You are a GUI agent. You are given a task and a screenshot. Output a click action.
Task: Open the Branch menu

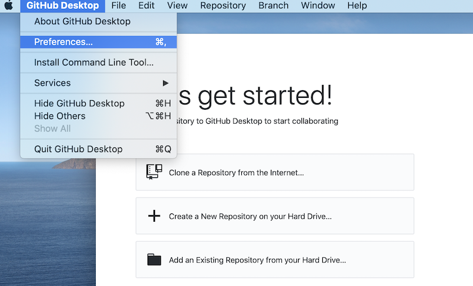pos(274,6)
